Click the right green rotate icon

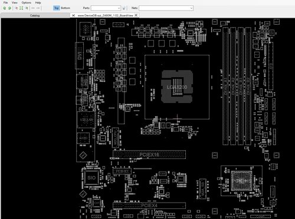[9, 8]
